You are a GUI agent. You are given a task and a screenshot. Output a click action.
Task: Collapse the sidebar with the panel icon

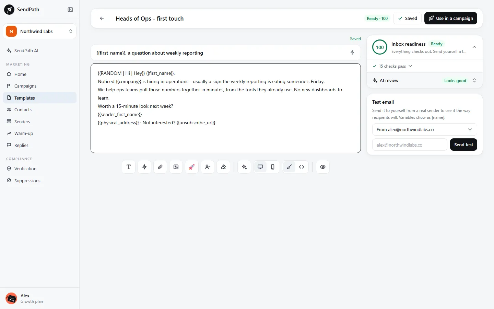[70, 10]
